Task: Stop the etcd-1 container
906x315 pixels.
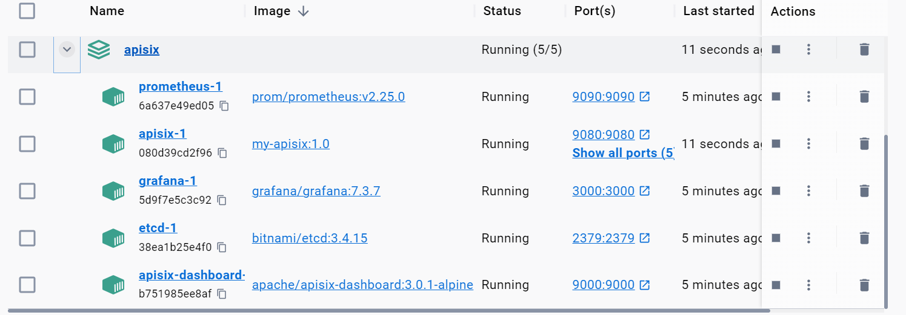Action: tap(776, 238)
